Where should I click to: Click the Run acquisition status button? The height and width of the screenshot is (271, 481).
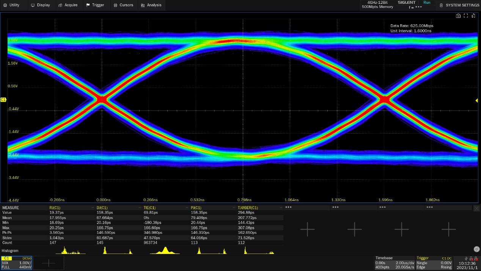pyautogui.click(x=427, y=3)
